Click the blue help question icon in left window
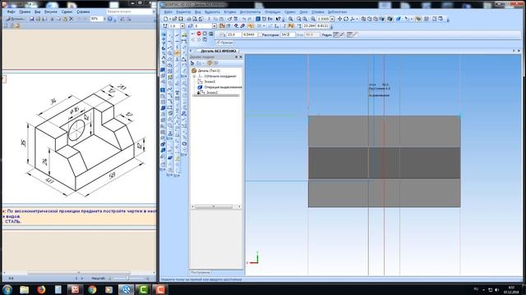Viewport: 526px width, 295px height. (109, 19)
